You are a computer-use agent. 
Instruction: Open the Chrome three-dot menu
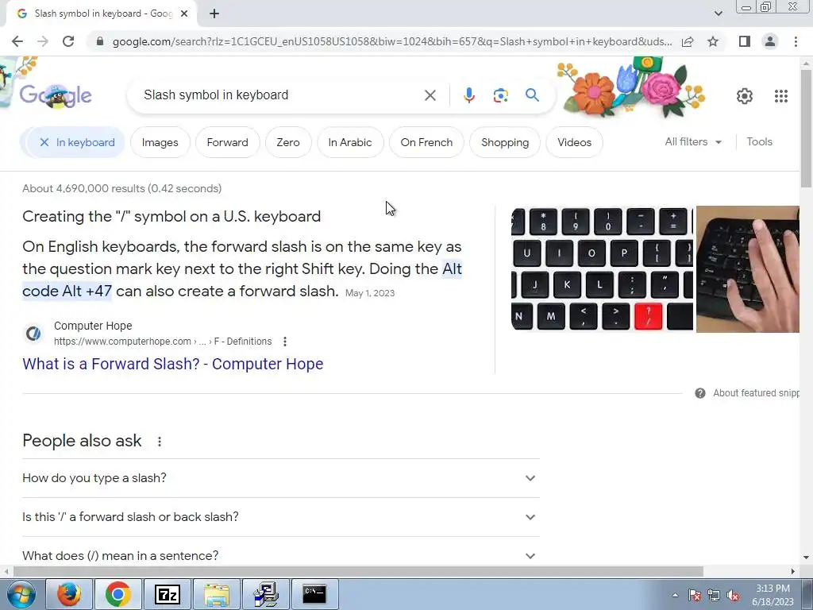(796, 41)
